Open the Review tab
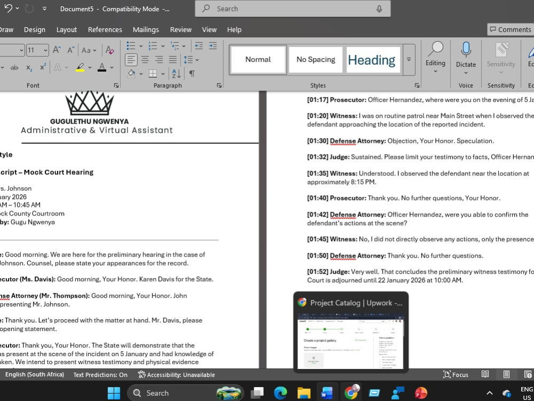Image resolution: width=534 pixels, height=401 pixels. pos(181,29)
